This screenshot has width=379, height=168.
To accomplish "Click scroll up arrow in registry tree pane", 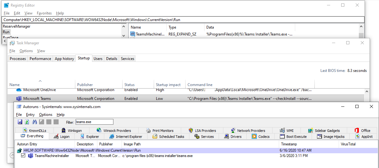I will [x=123, y=26].
